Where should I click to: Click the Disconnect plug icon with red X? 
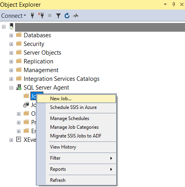click(x=41, y=15)
